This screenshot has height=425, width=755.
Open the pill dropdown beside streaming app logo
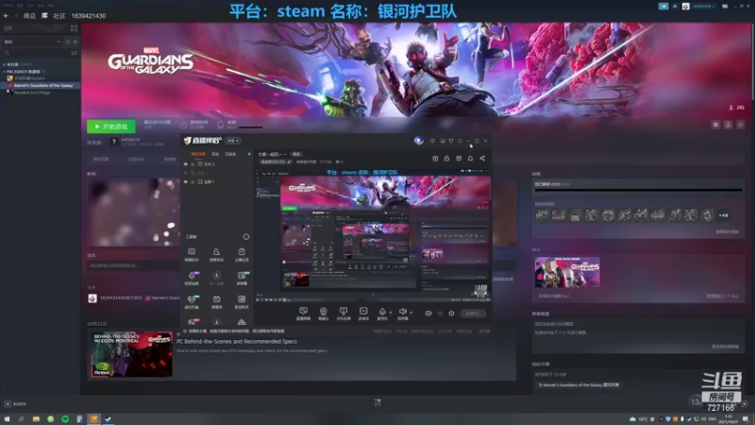click(x=233, y=141)
